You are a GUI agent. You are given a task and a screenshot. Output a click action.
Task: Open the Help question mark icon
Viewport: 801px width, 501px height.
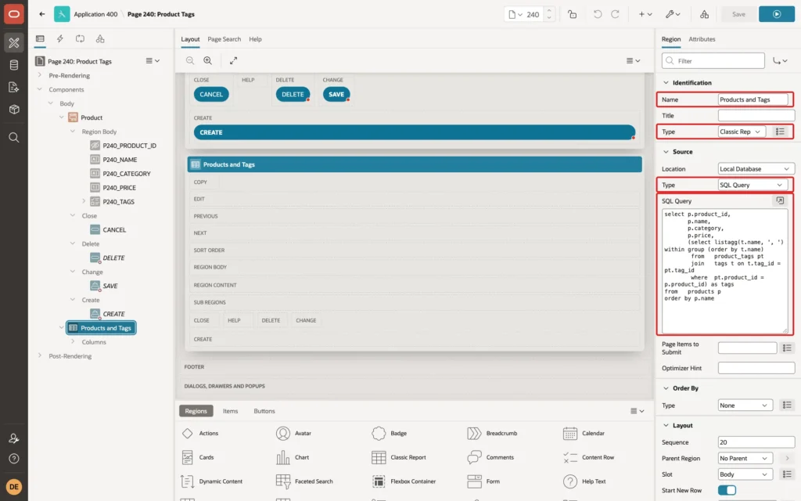tap(14, 459)
